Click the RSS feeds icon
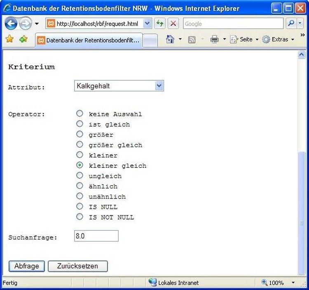Viewport: 309px width, 290px height. pyautogui.click(x=192, y=39)
